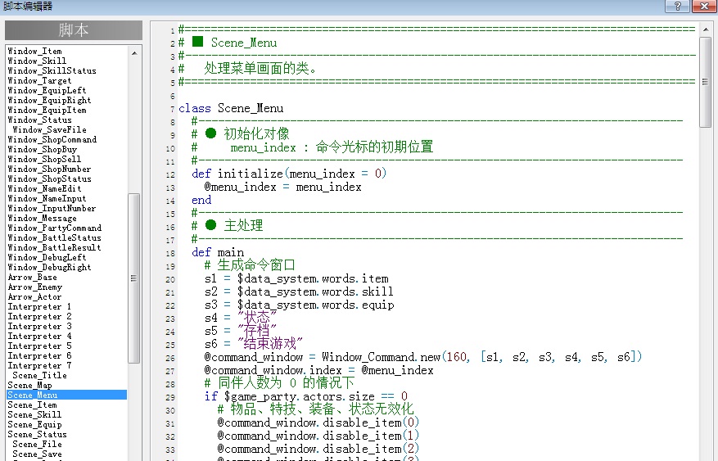Select Interpreter 3 script

[x=39, y=327]
